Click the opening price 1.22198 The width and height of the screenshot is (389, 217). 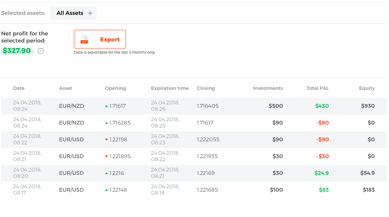tap(118, 139)
